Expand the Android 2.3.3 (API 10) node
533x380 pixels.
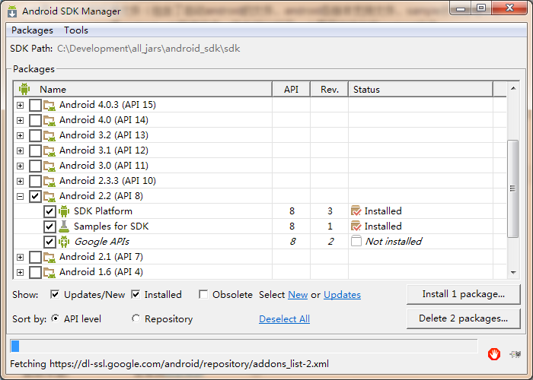[21, 181]
